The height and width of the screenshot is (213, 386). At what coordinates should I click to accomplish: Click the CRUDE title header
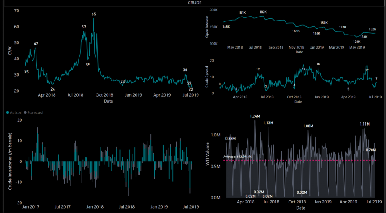[193, 3]
